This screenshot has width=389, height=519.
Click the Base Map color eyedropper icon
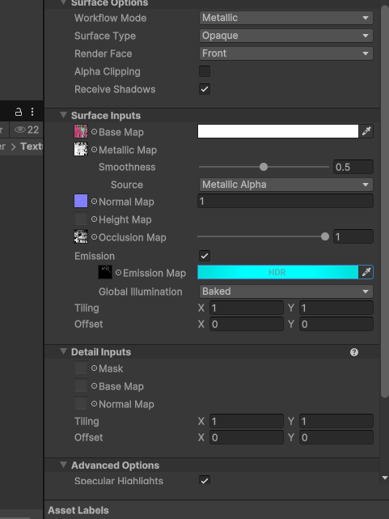[x=366, y=131]
